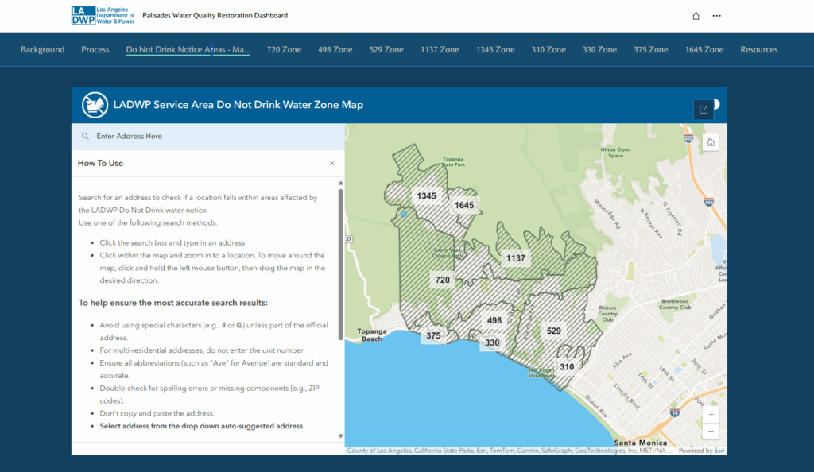Open the Do Not Drink Notice Areas tab
Viewport: 814px width, 472px height.
(188, 49)
